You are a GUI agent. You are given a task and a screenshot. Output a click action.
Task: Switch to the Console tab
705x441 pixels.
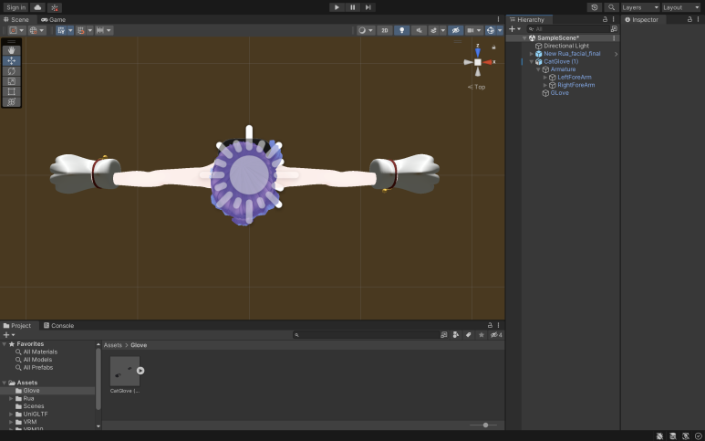pos(58,325)
